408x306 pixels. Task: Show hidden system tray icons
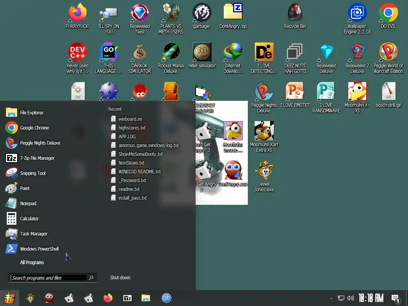pyautogui.click(x=331, y=298)
